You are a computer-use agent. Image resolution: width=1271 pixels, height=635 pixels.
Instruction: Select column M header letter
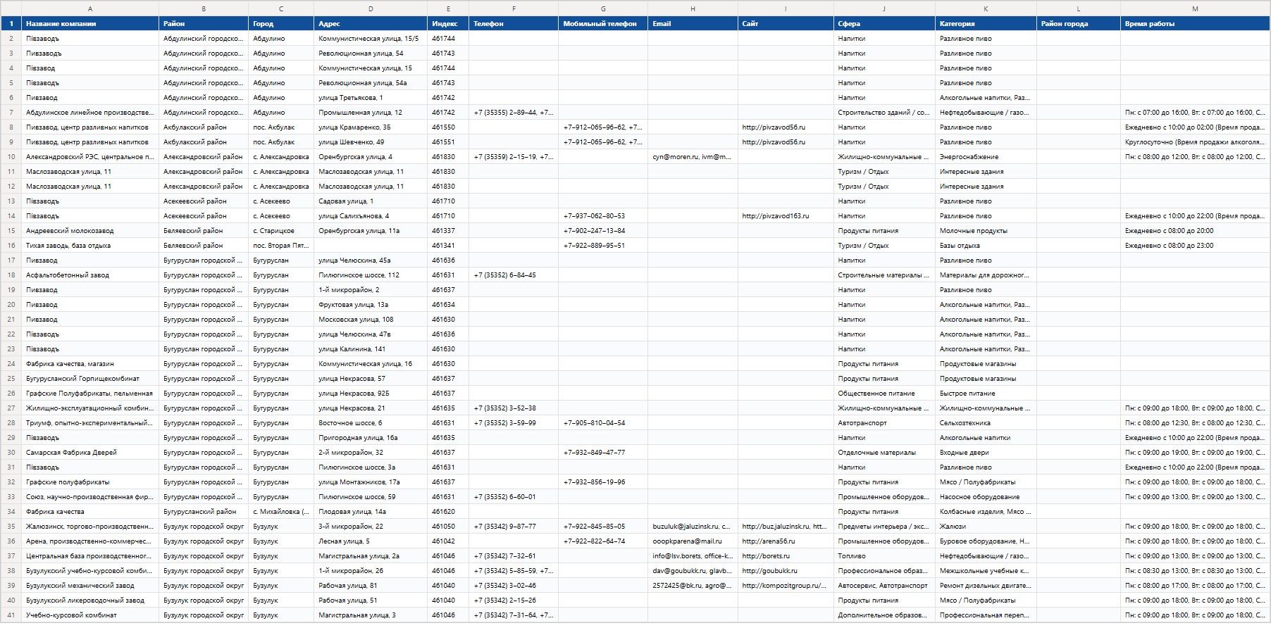coord(1195,8)
